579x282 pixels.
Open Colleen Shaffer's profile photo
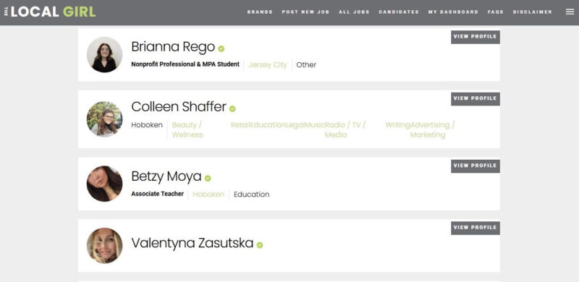pos(104,119)
